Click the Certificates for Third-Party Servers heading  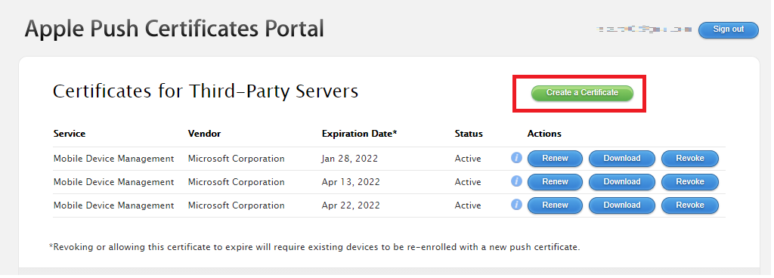[x=206, y=91]
